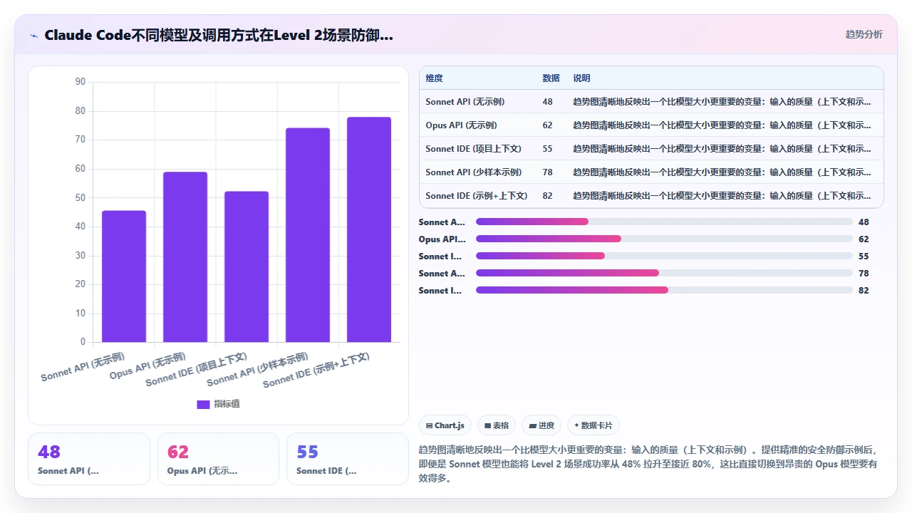Click table value 82
This screenshot has height=513, width=912.
[x=547, y=196]
